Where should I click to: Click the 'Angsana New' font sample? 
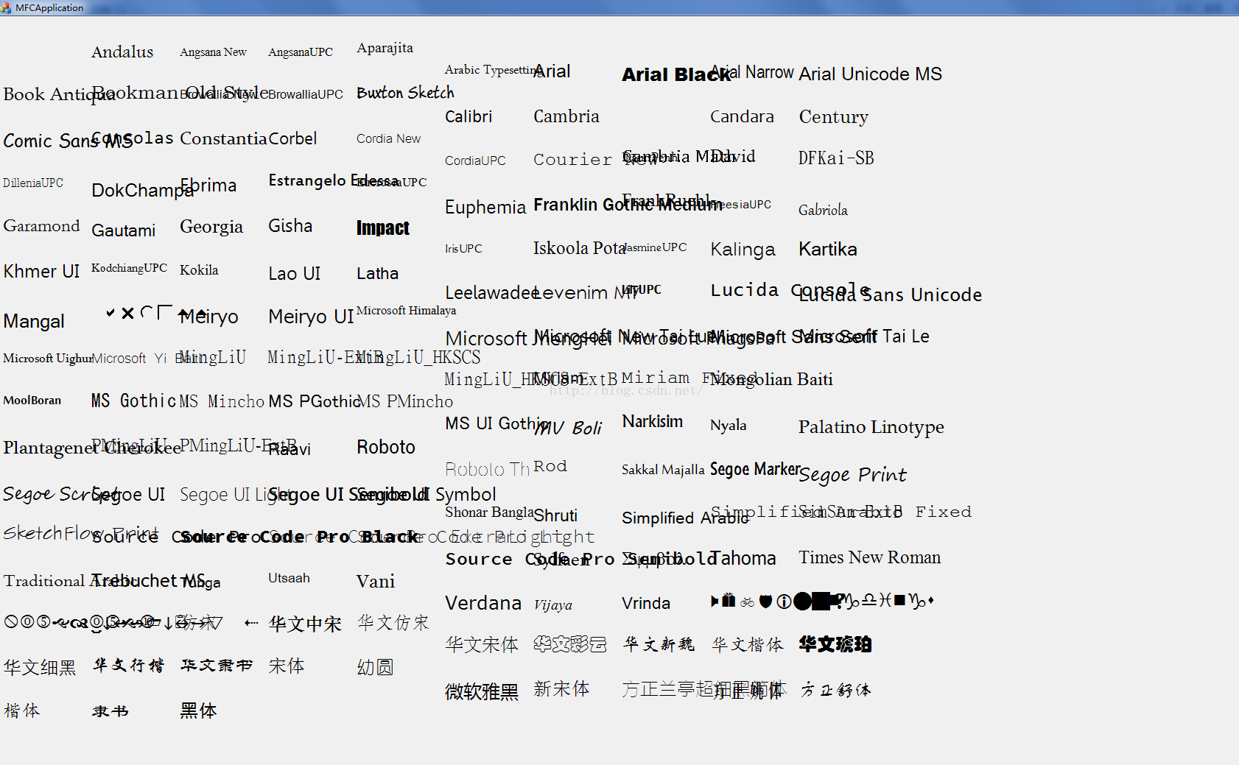[x=213, y=52]
